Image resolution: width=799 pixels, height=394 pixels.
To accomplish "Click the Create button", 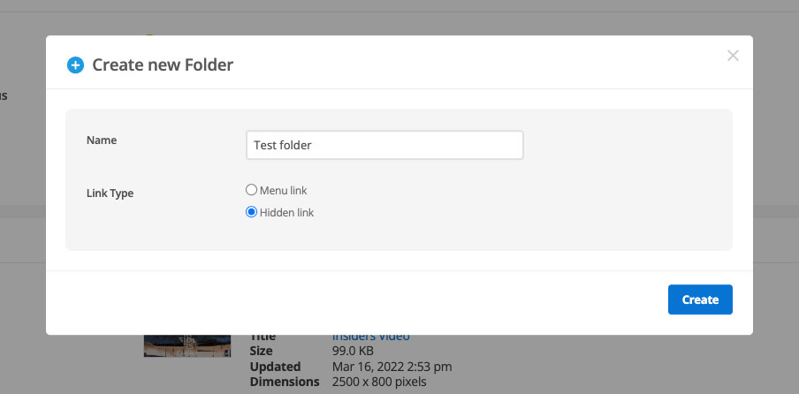I will [700, 299].
